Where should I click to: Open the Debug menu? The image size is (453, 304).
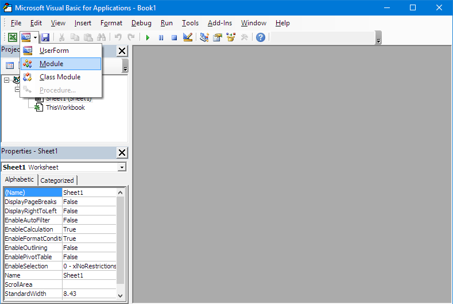click(141, 23)
